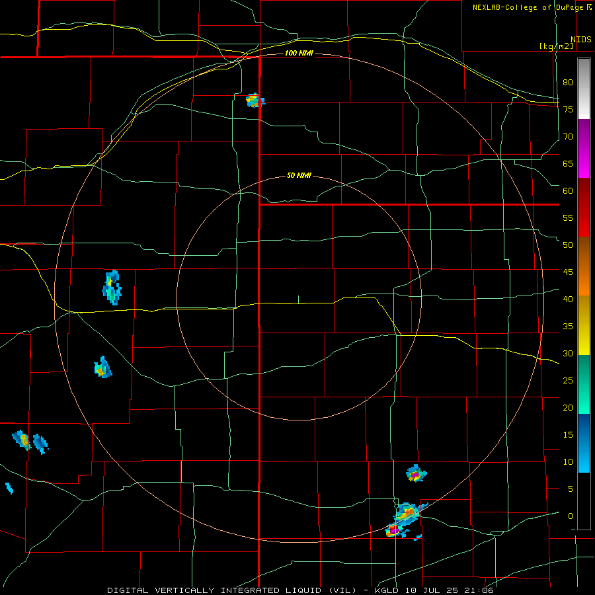The width and height of the screenshot is (595, 595).
Task: Click the 65 scale value
Action: (x=568, y=163)
